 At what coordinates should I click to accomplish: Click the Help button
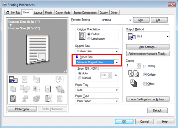point(165,122)
